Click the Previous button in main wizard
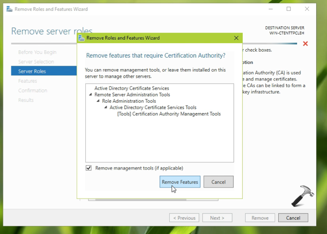This screenshot has width=327, height=234. click(x=184, y=218)
